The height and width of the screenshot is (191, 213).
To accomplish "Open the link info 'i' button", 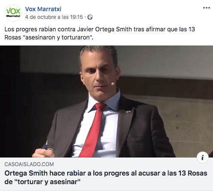I will [203, 158].
